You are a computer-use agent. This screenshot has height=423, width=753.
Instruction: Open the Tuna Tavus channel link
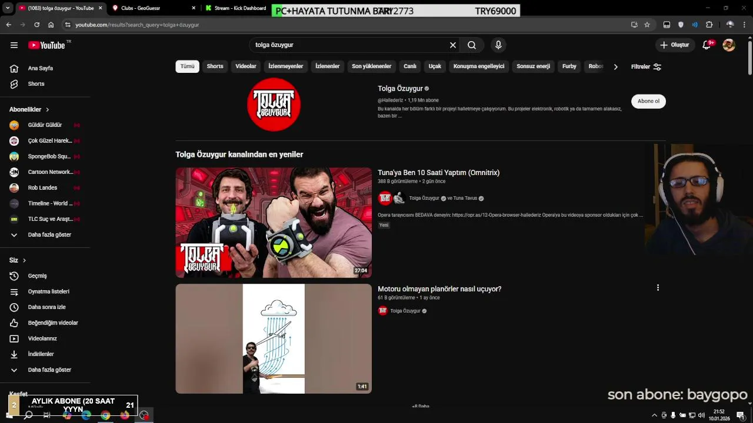click(465, 199)
